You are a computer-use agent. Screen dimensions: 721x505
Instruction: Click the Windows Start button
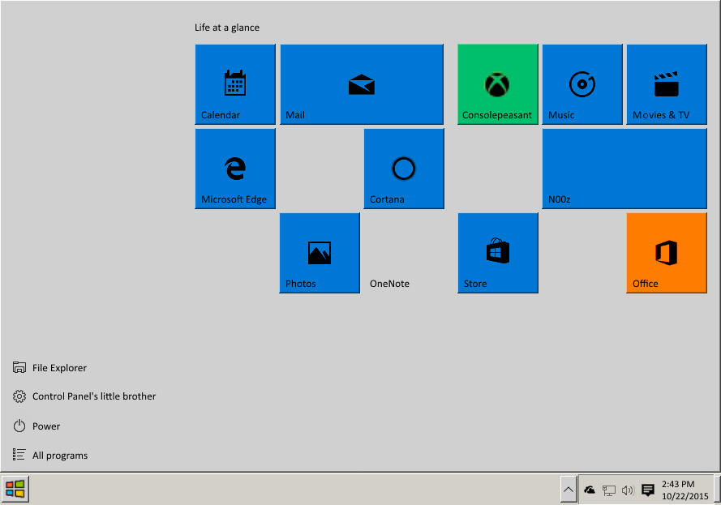15,489
